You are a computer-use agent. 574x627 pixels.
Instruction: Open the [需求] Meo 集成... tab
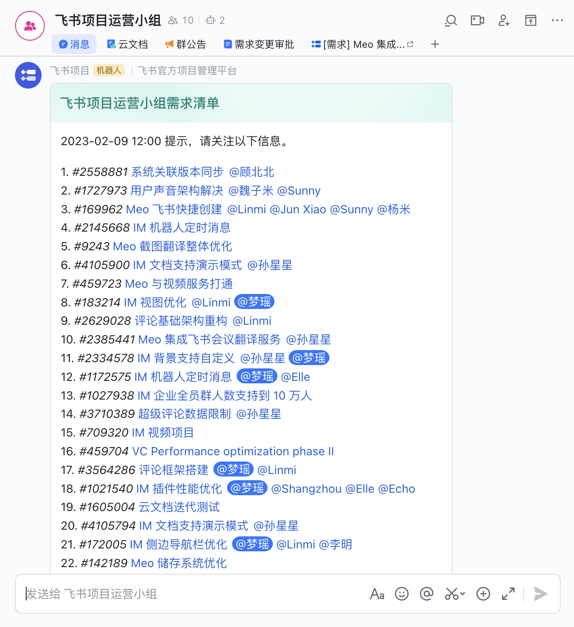(362, 44)
